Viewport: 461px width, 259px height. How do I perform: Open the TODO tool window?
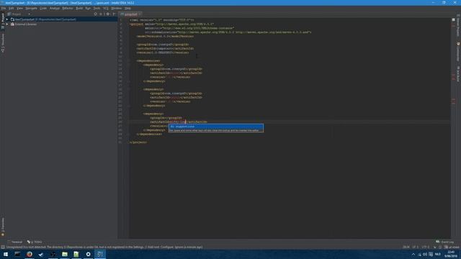(x=35, y=242)
